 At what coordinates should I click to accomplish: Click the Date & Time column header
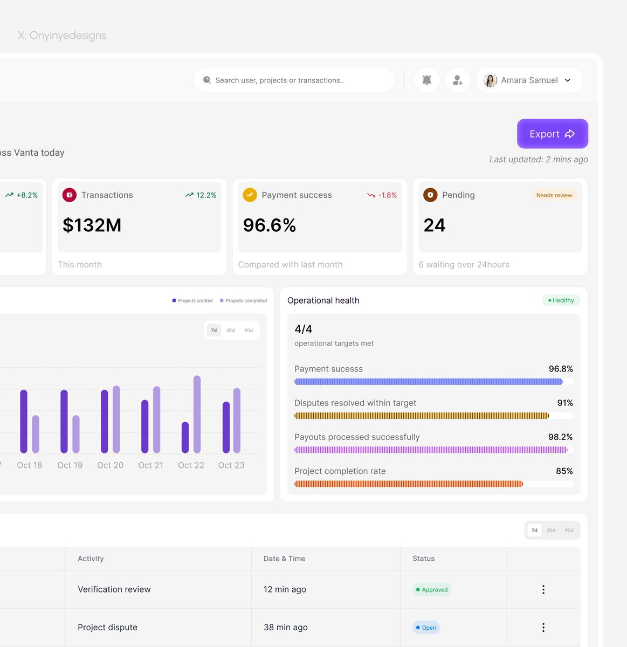[284, 559]
